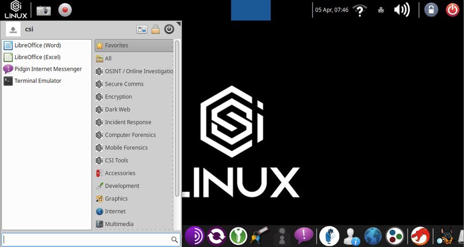This screenshot has height=247, width=464.
Task: Open menu settings icon next to the padlock
Action: (x=142, y=29)
